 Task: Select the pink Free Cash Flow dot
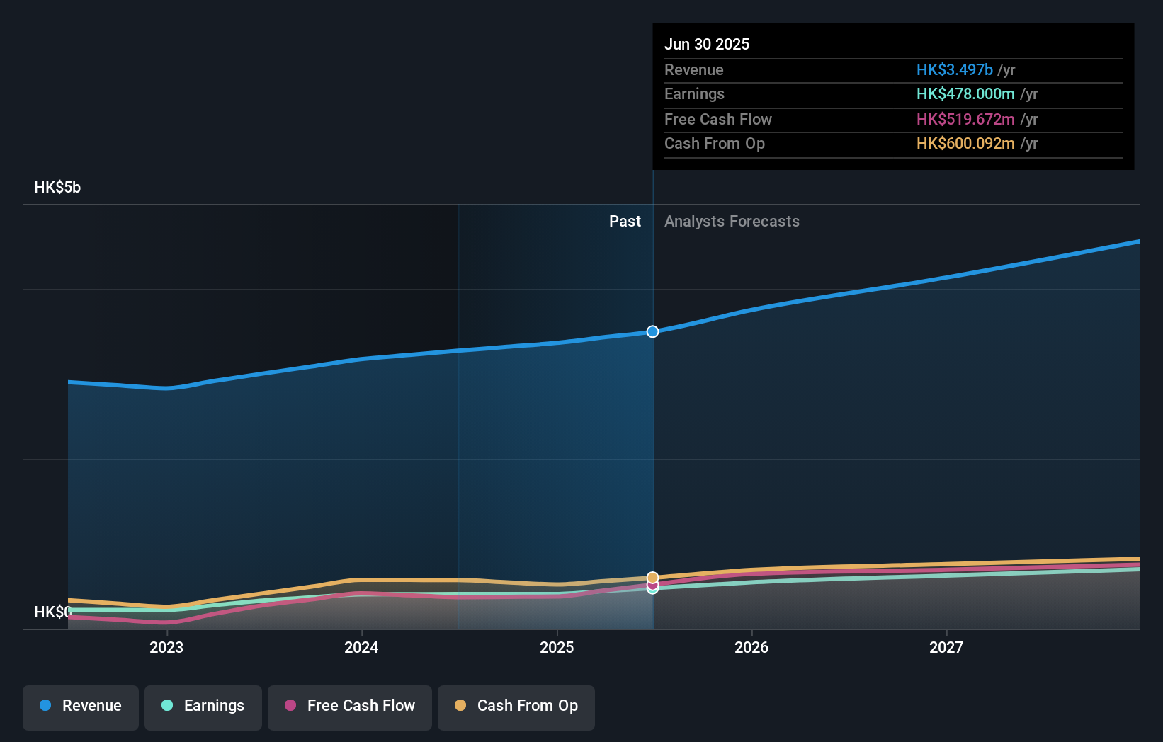(x=652, y=586)
